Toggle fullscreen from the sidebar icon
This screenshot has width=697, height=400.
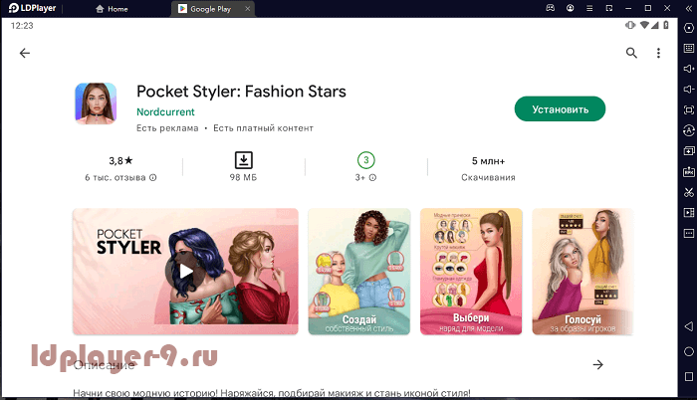(689, 109)
